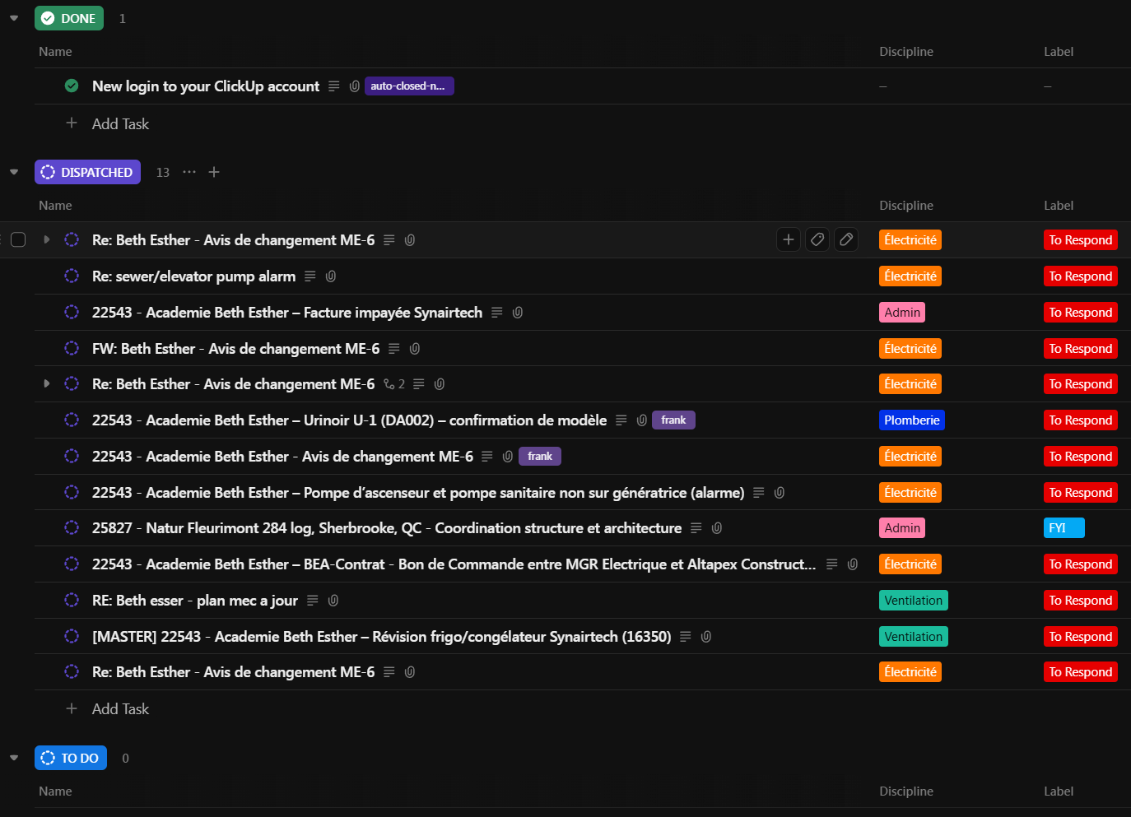Click the Label column header in Done group

point(1058,52)
